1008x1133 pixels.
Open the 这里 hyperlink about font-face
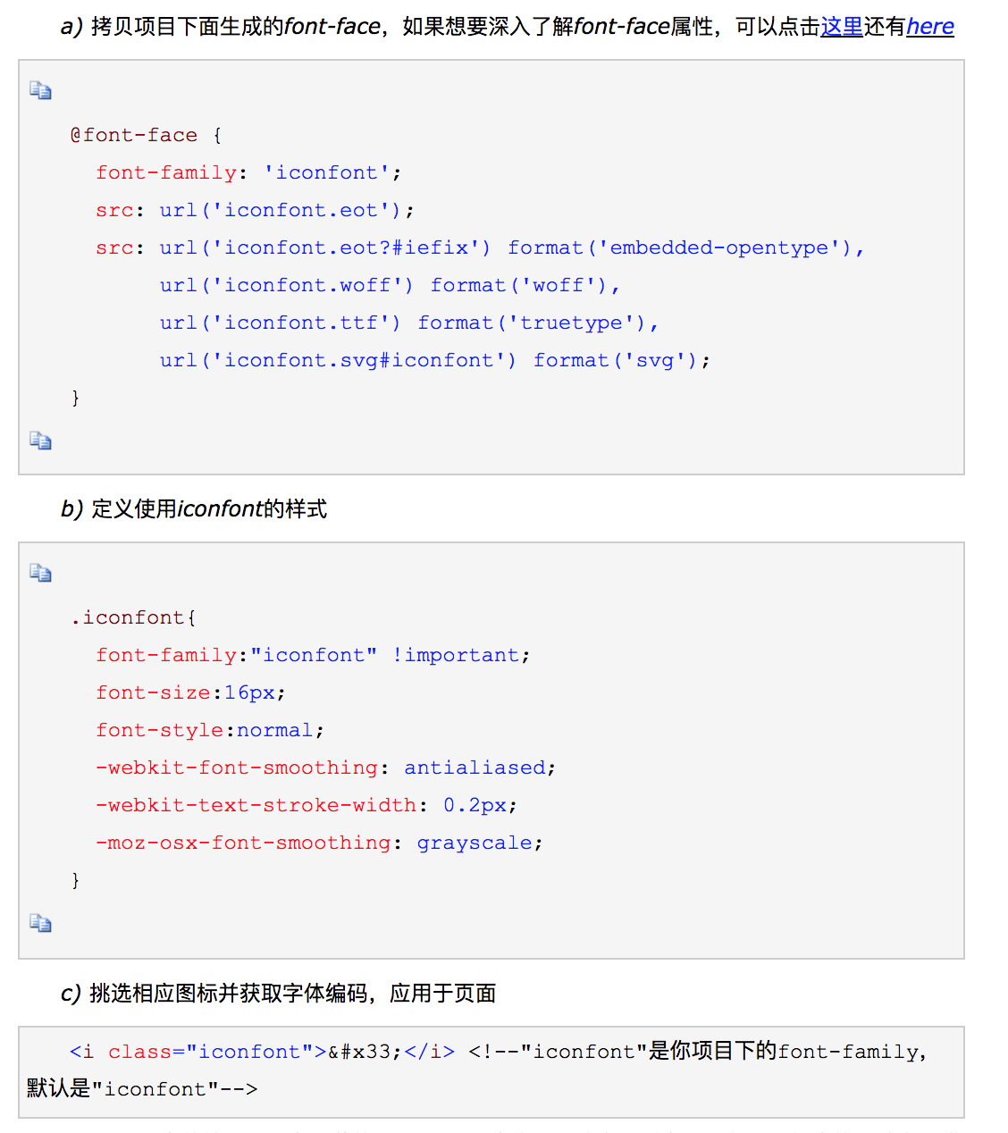(x=841, y=27)
